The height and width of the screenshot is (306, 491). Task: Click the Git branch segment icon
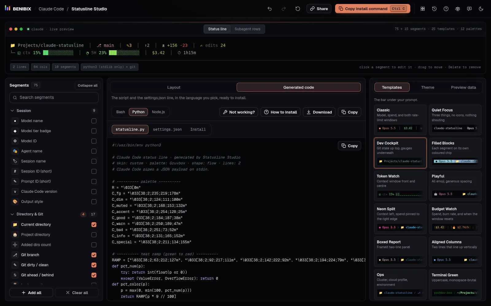point(15,255)
